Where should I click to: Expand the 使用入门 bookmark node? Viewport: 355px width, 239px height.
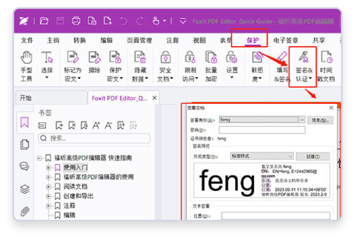pyautogui.click(x=48, y=167)
